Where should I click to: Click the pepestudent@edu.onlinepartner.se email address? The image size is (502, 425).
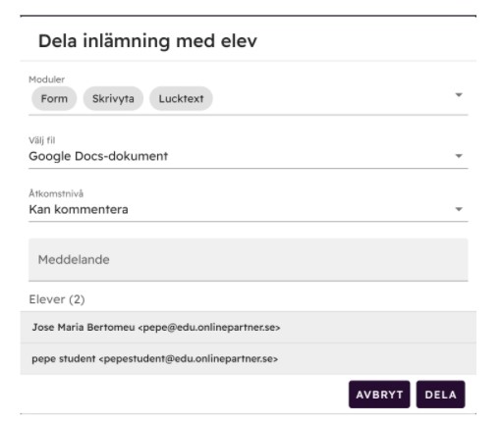click(189, 359)
